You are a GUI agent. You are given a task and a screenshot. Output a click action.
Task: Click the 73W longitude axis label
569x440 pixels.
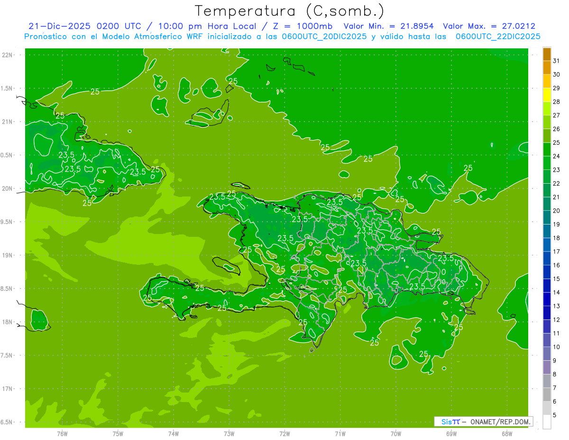coord(229,434)
